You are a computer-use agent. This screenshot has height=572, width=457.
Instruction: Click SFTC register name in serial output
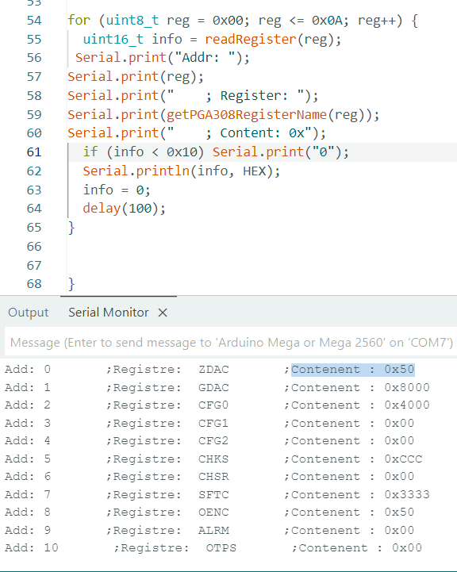click(x=213, y=495)
